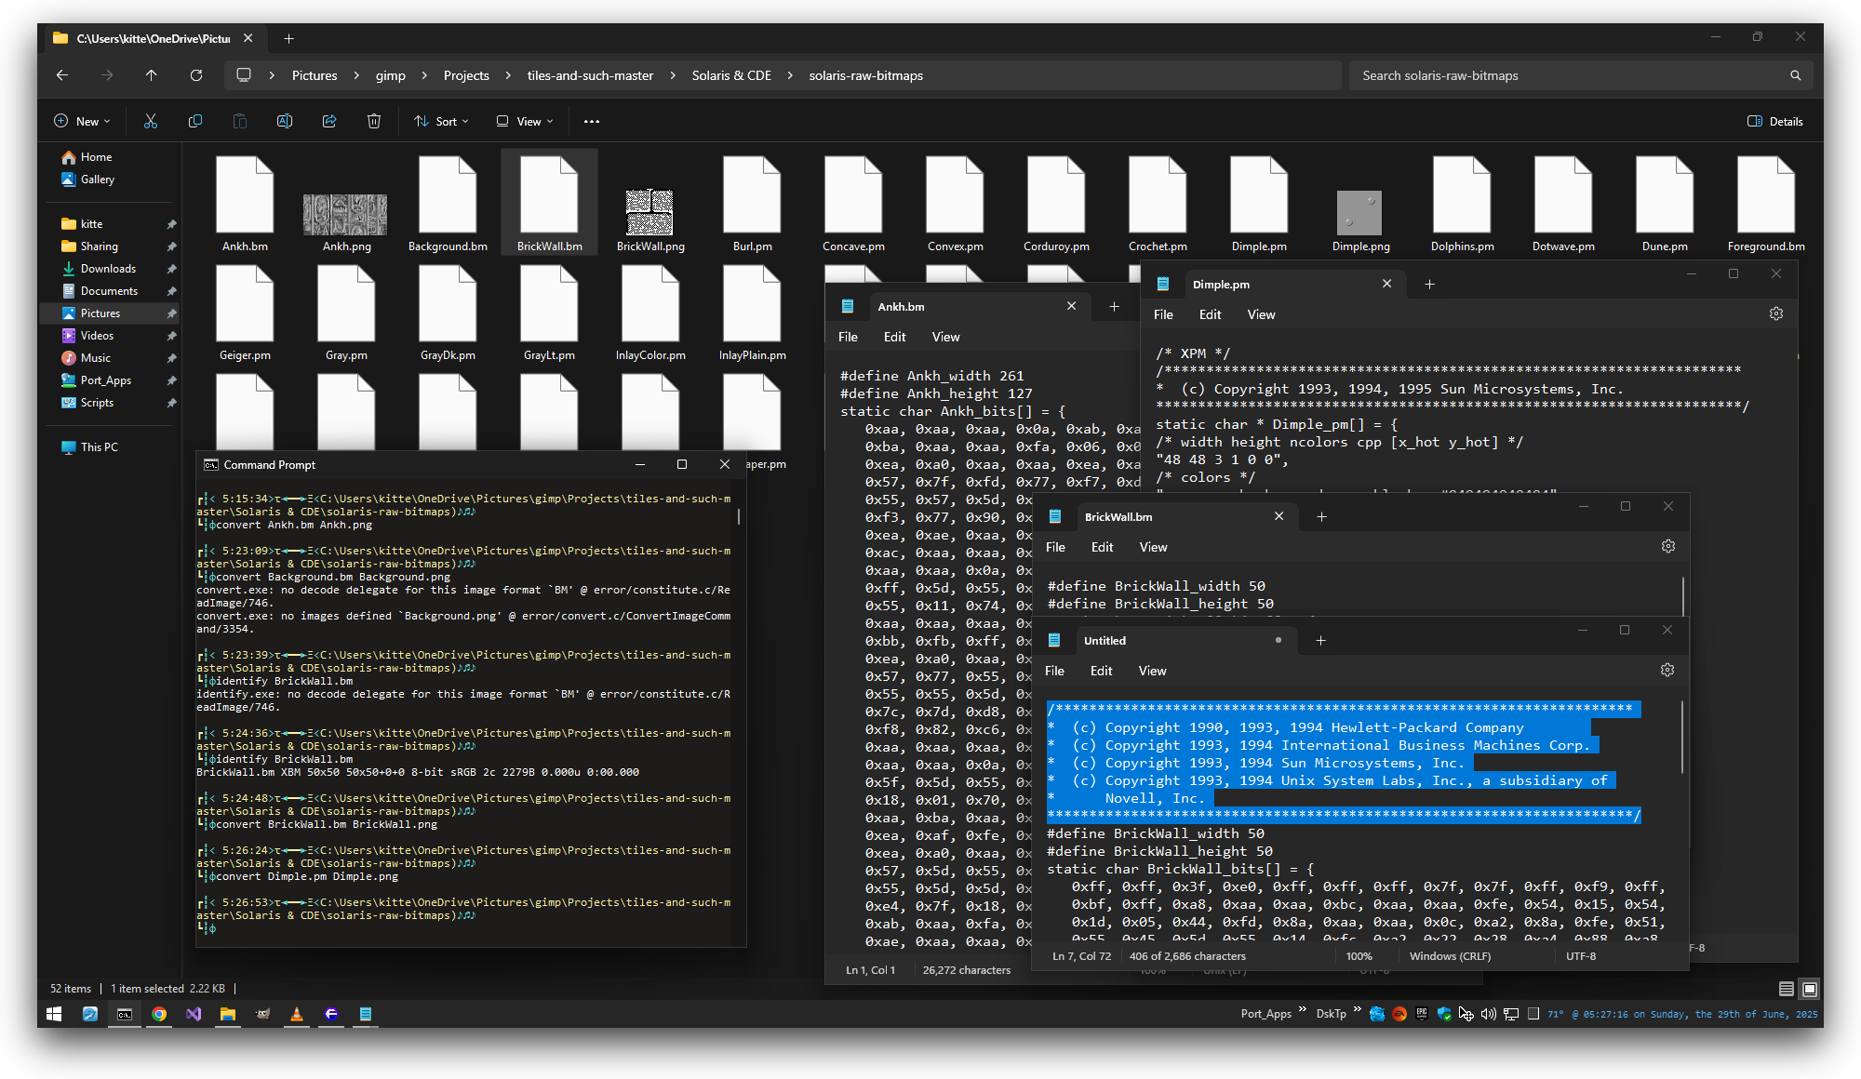
Task: Click the Copy icon in Explorer toolbar
Action: coord(195,121)
